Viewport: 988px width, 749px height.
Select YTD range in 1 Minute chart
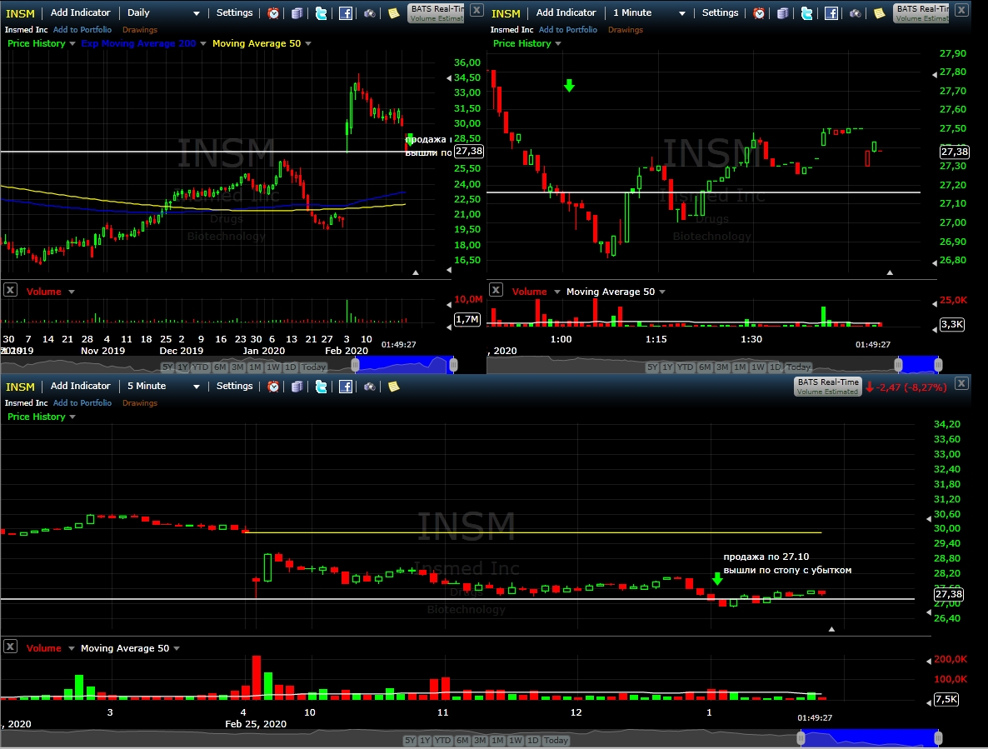(686, 367)
